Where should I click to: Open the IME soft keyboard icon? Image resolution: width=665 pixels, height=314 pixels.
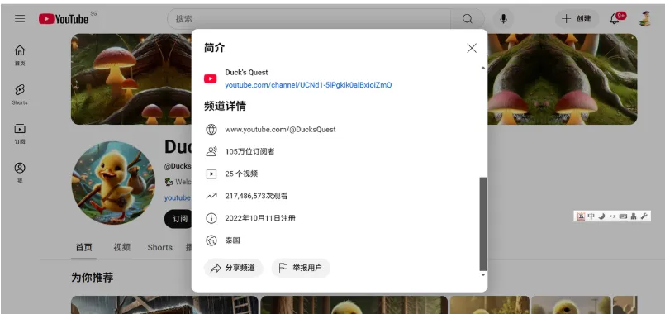click(623, 216)
